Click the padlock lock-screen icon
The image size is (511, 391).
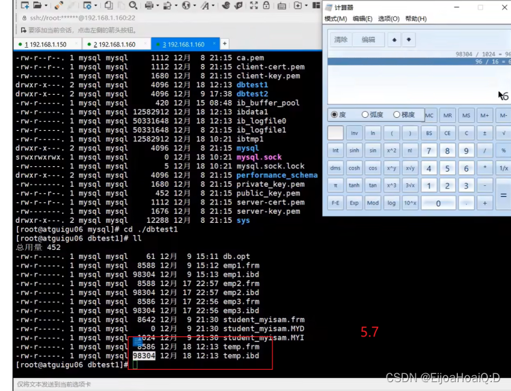(x=266, y=5)
